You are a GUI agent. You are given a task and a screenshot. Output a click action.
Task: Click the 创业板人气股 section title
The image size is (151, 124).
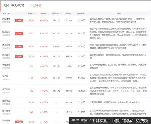[14, 6]
